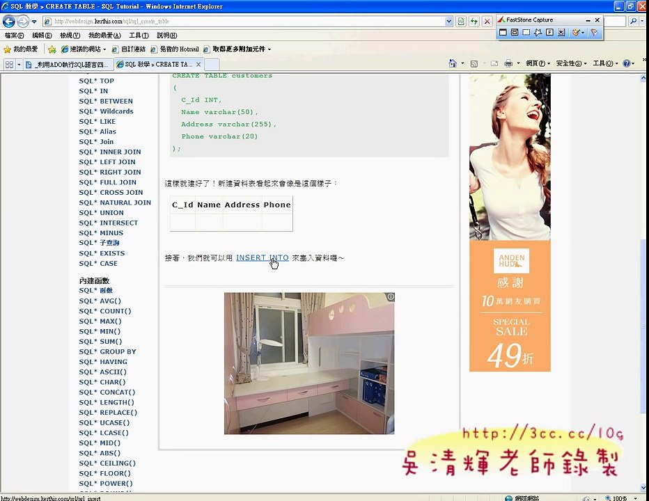This screenshot has height=501, width=649.
Task: Click the Print icon
Action: tap(508, 63)
